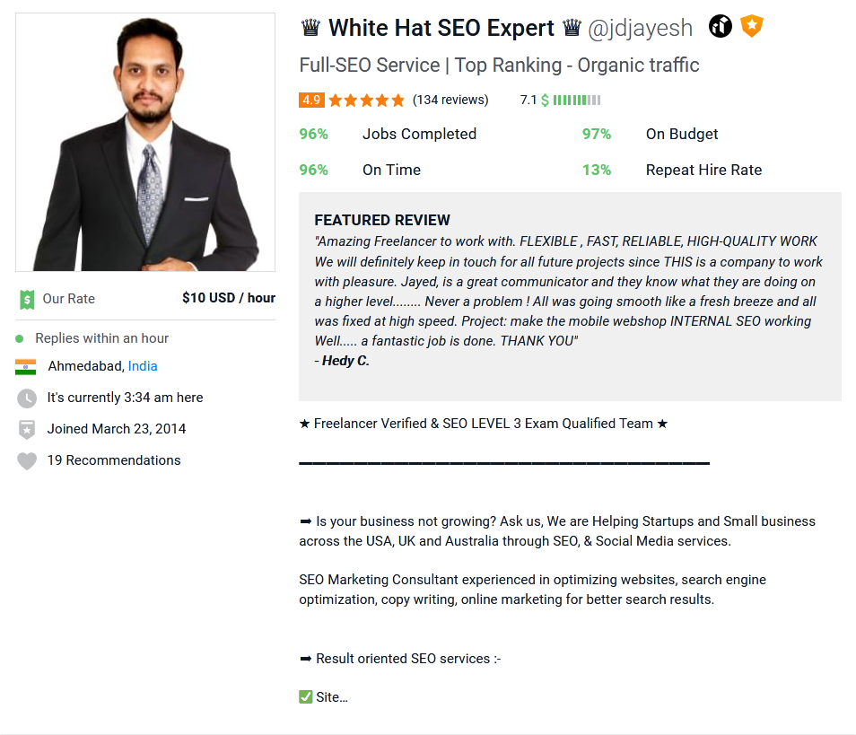
Task: Click the orange verified shield badge
Action: (x=752, y=26)
